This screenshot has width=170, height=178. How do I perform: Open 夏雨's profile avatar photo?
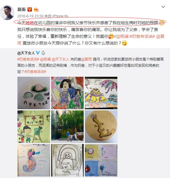coord(7,13)
